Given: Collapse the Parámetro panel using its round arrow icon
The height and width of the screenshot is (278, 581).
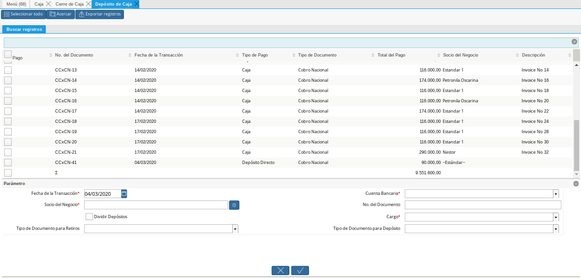Looking at the screenshot, I should [575, 184].
